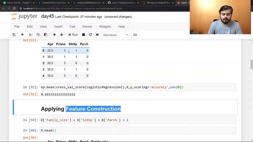Screen dimensions: 253x142
Task: Restart the kernel icon
Action: pos(91,35)
